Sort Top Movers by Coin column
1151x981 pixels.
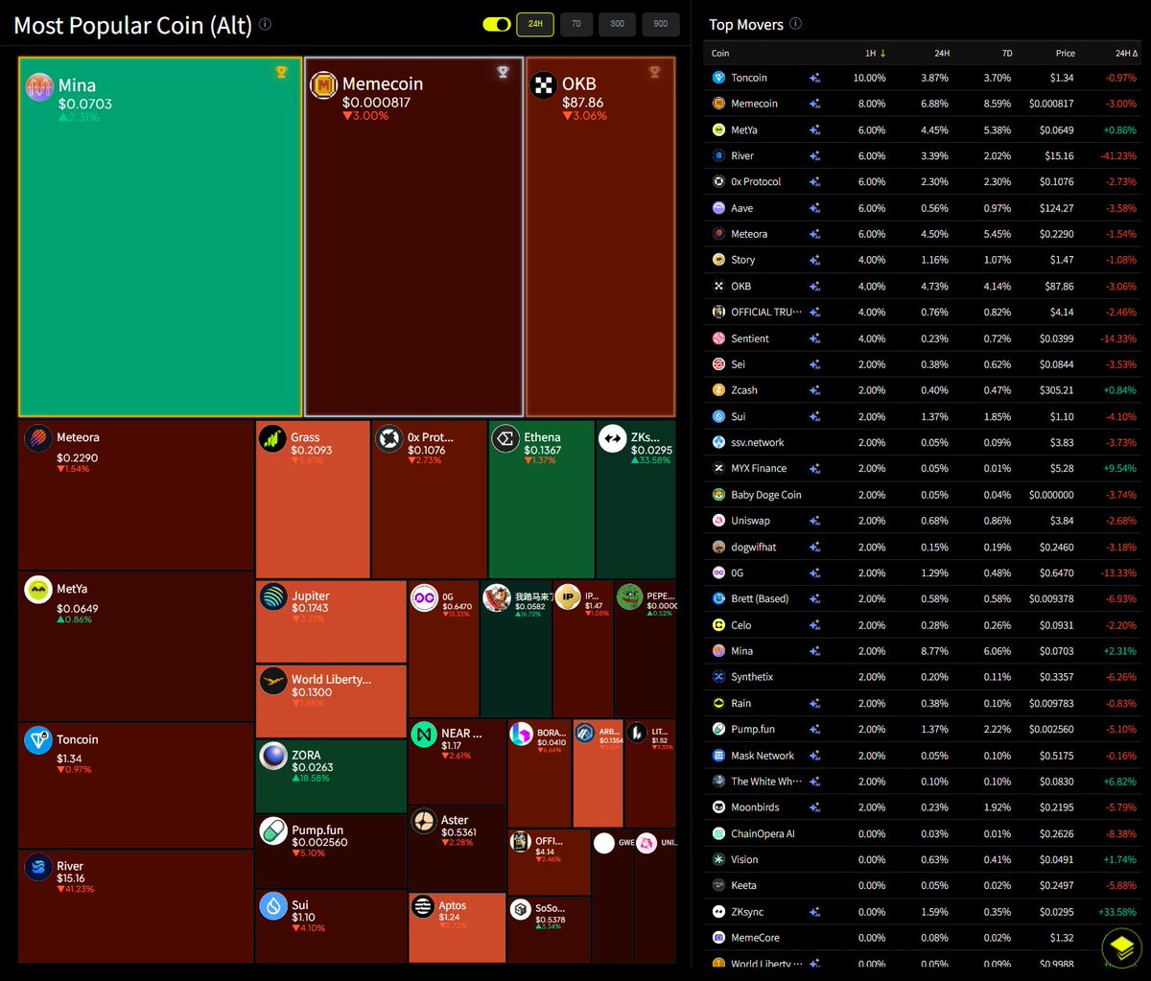click(720, 53)
